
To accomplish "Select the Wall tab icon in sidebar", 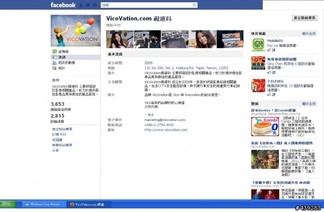I will [x=55, y=52].
